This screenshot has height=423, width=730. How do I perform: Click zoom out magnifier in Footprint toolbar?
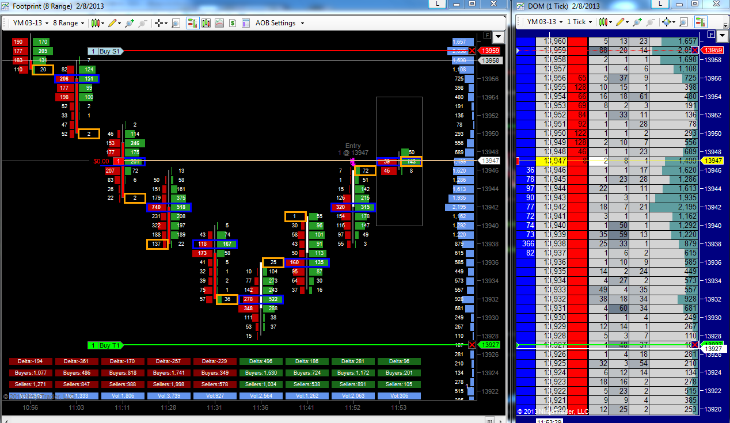[143, 23]
